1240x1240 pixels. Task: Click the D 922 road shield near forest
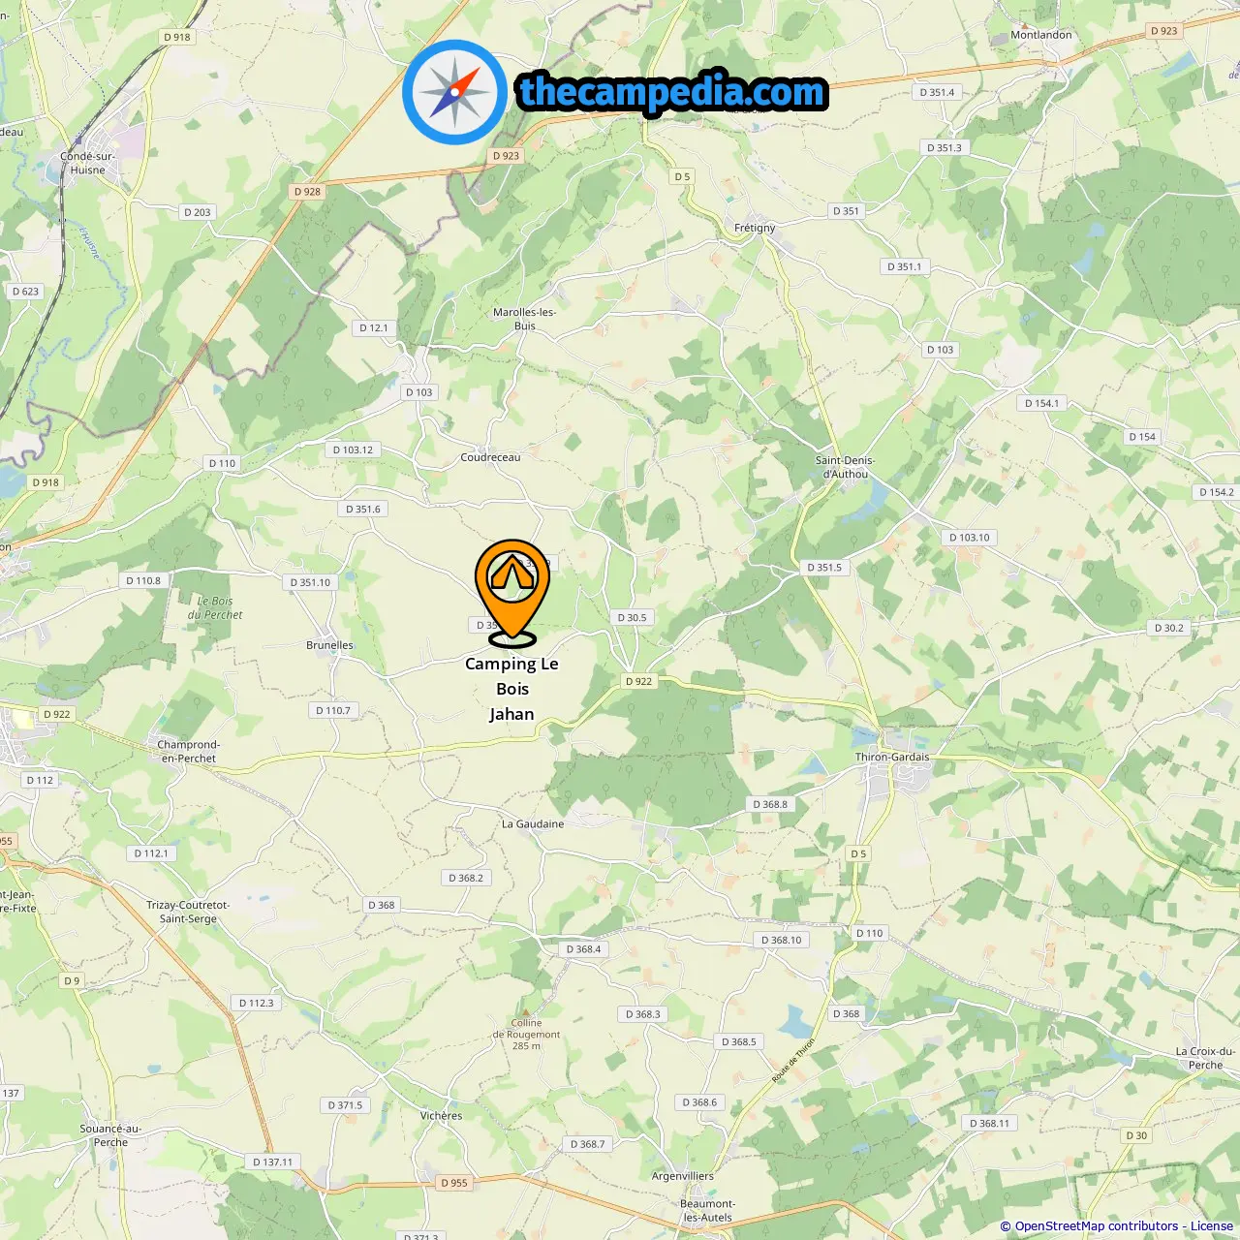(638, 681)
